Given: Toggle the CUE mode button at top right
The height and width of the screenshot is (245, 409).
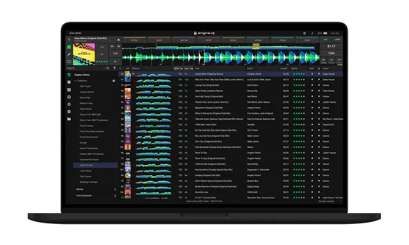Looking at the screenshot, I should click(325, 40).
